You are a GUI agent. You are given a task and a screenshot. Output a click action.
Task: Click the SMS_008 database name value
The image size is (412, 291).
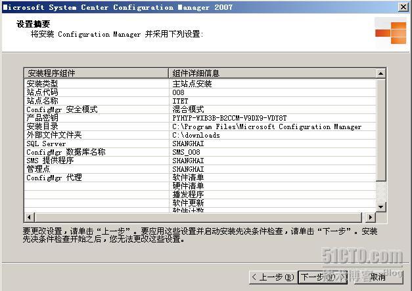pyautogui.click(x=187, y=152)
